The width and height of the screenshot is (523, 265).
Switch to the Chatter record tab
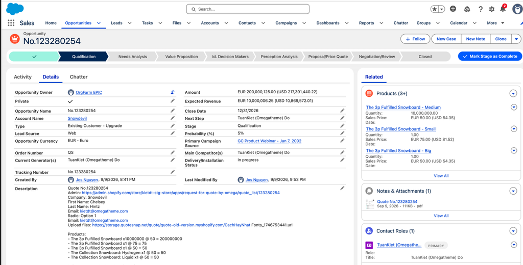(79, 77)
